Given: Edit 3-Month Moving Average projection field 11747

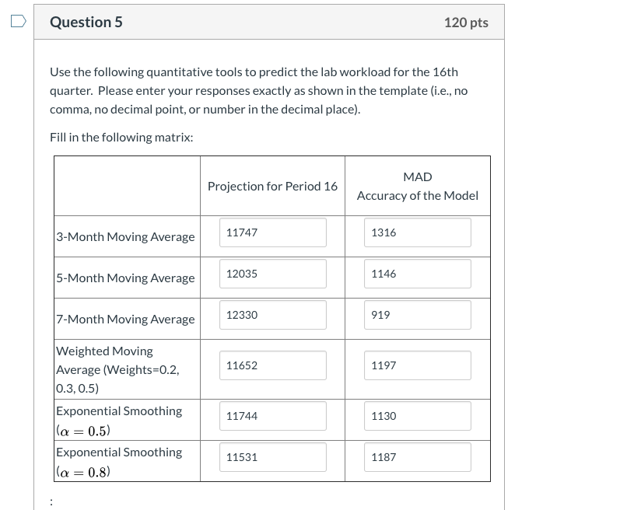Looking at the screenshot, I should [x=273, y=232].
